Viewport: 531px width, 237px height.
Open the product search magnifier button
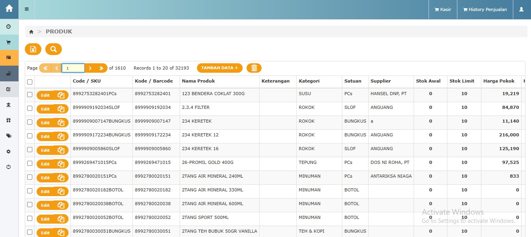(x=54, y=49)
